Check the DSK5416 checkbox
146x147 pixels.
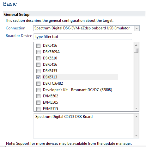pyautogui.click(x=38, y=46)
